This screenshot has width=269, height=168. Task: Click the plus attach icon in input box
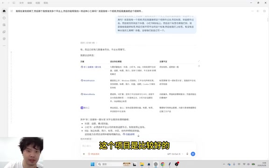(84, 154)
